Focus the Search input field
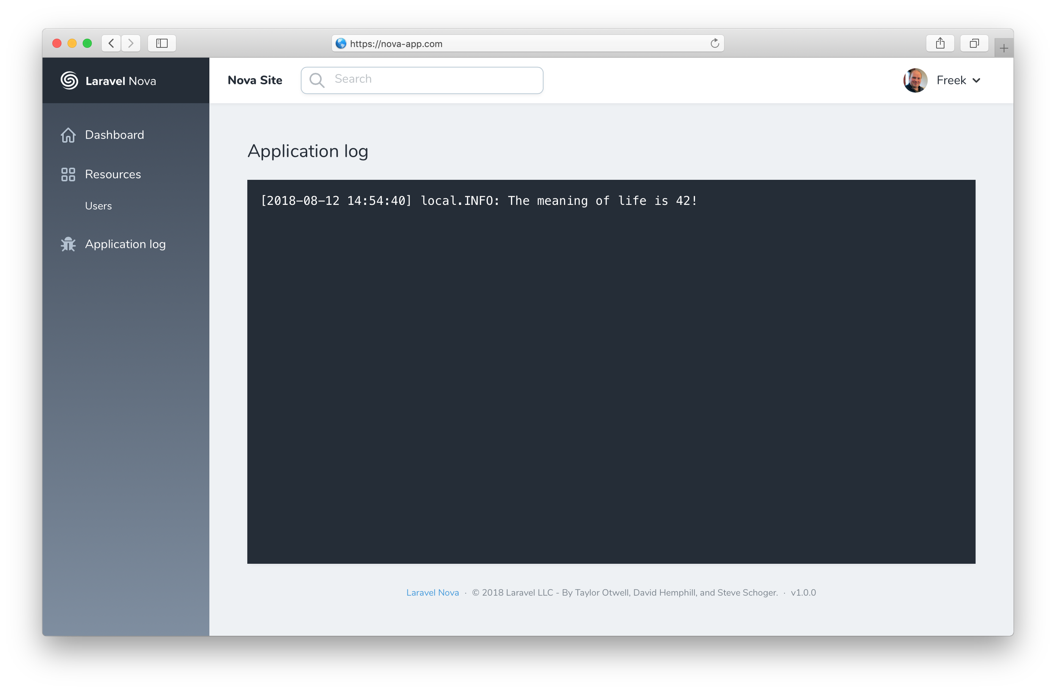Image resolution: width=1056 pixels, height=692 pixels. click(422, 80)
